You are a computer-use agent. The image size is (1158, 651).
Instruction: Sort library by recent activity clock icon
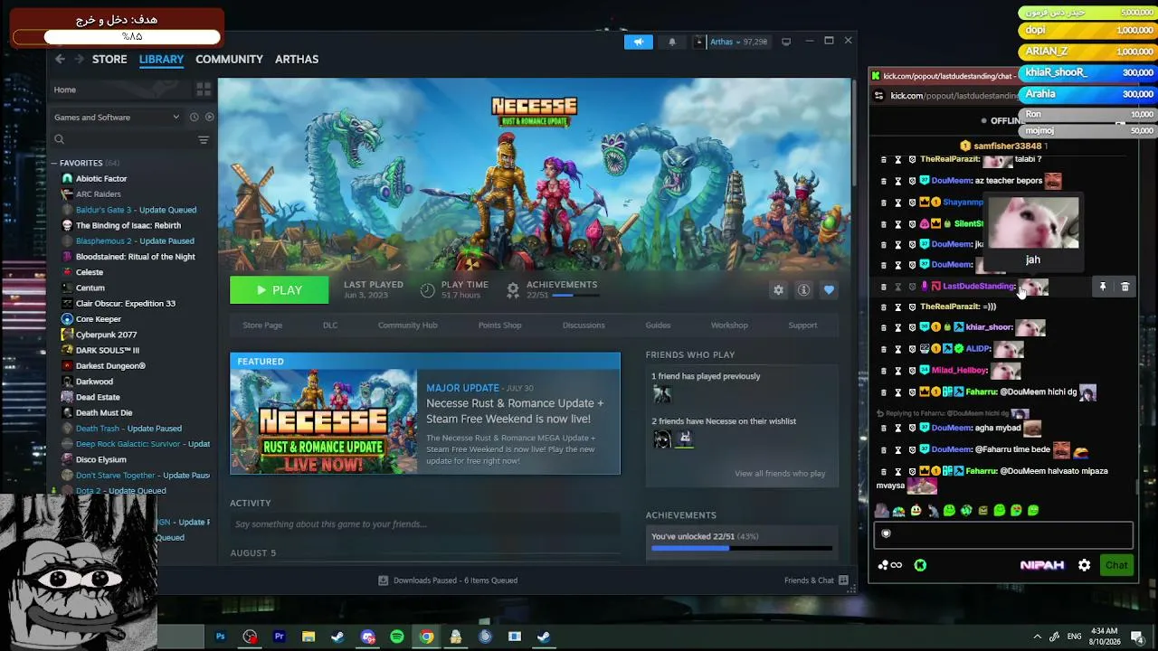tap(194, 117)
